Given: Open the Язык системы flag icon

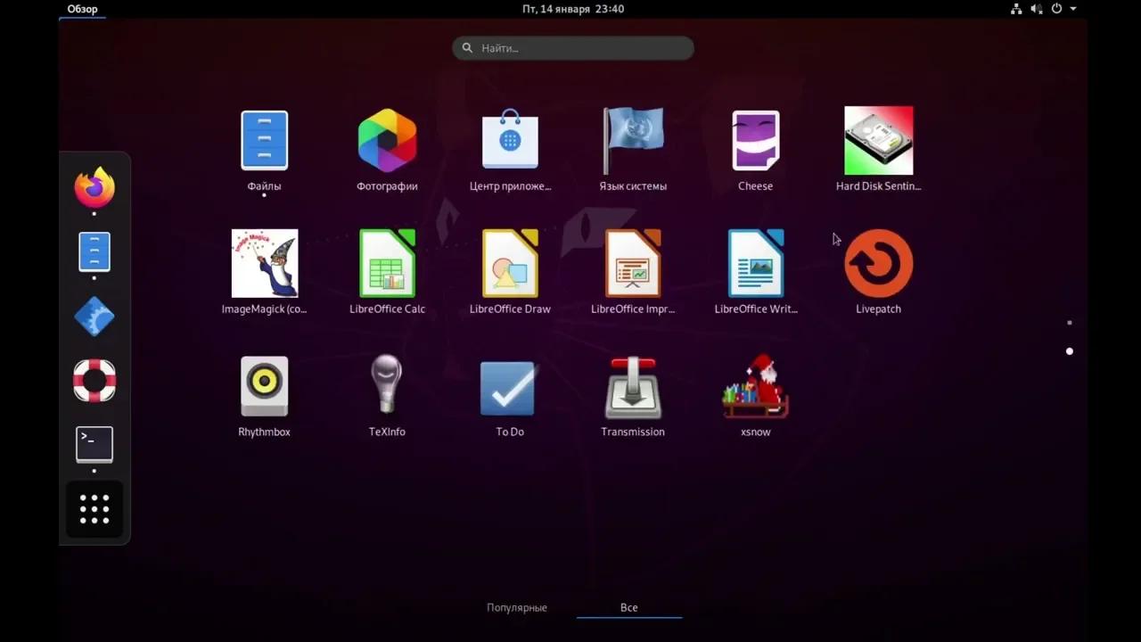Looking at the screenshot, I should click(633, 140).
